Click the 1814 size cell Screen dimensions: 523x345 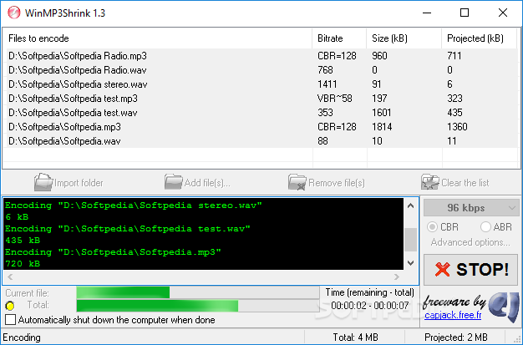click(382, 127)
